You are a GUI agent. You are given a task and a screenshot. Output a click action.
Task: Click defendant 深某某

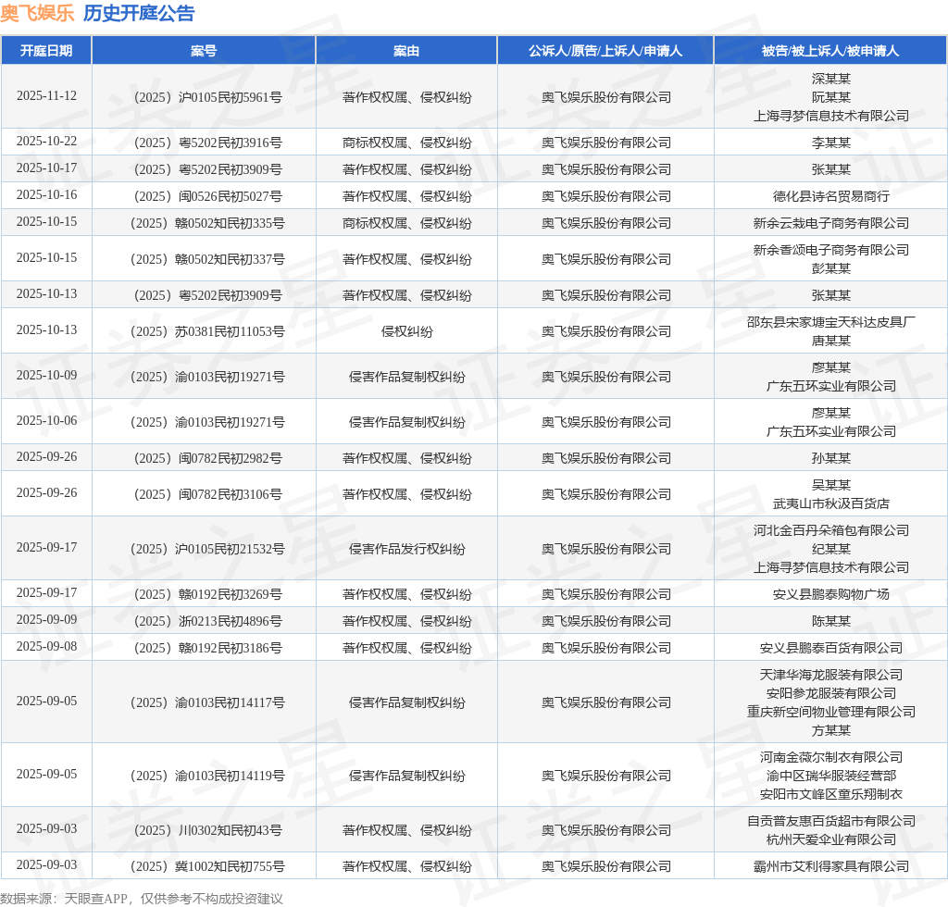tap(830, 79)
